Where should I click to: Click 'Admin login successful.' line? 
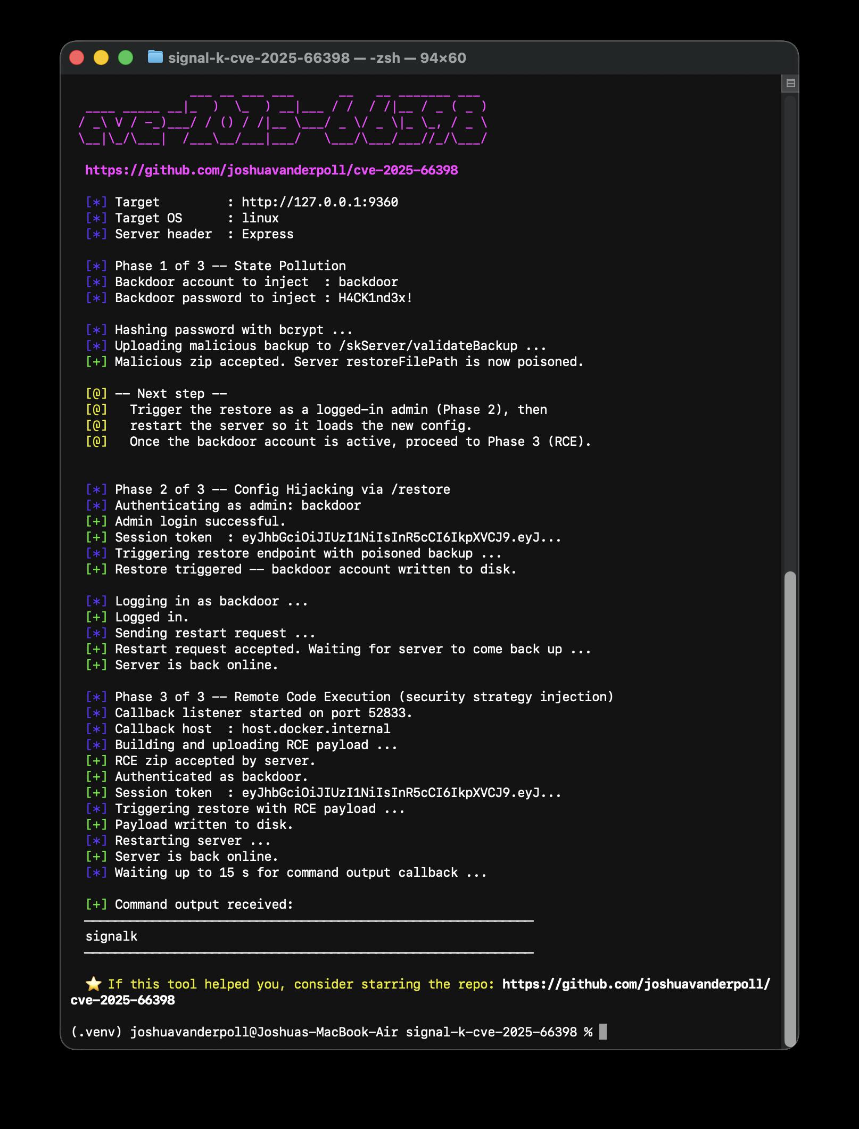coord(186,521)
